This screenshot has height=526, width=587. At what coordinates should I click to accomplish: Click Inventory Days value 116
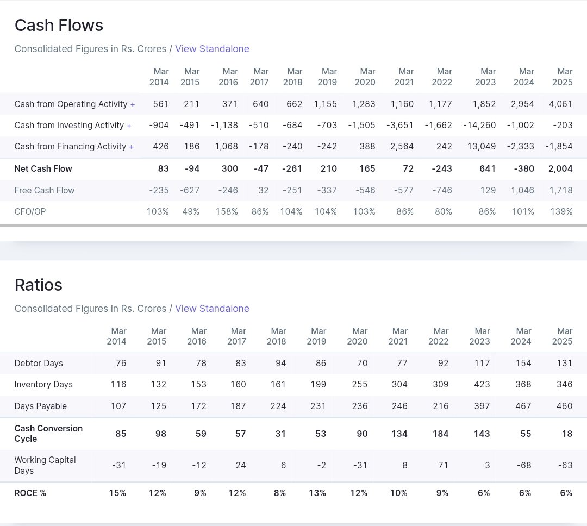[x=118, y=385]
